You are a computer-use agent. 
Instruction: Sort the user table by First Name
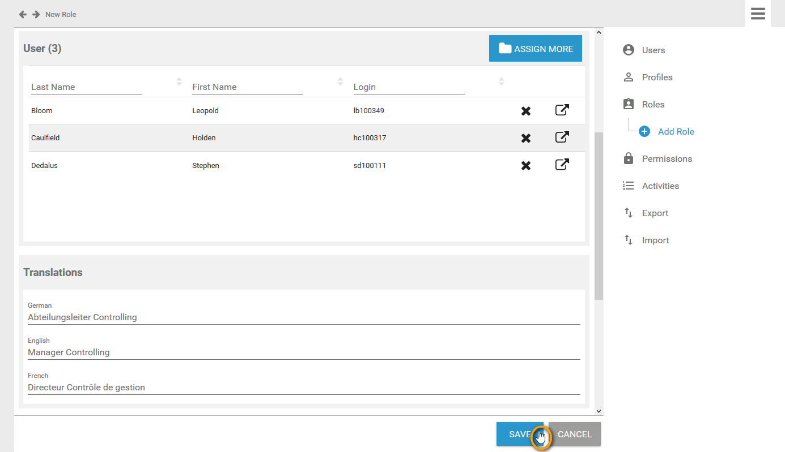click(340, 81)
